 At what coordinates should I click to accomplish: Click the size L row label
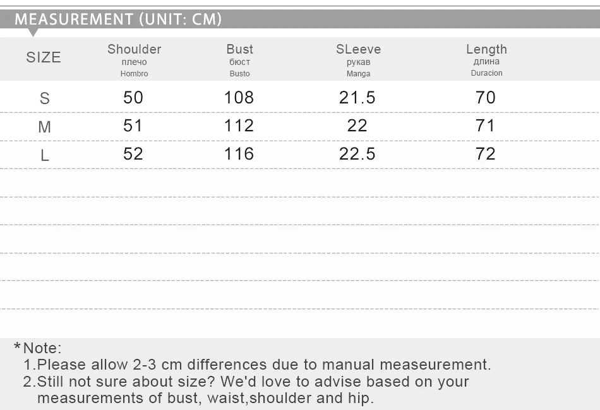[45, 155]
